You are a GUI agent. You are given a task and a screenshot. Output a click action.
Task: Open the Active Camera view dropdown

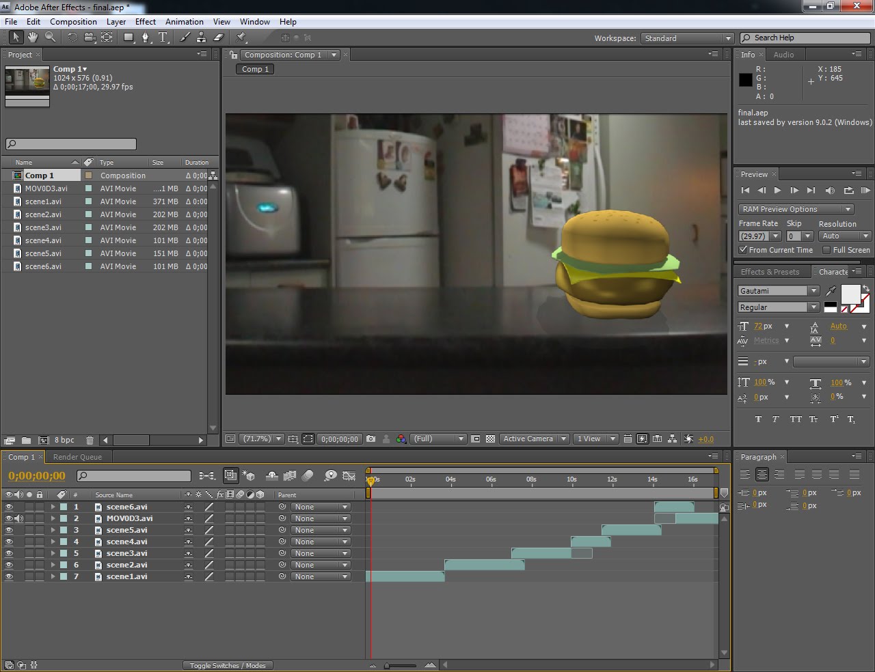coord(534,438)
